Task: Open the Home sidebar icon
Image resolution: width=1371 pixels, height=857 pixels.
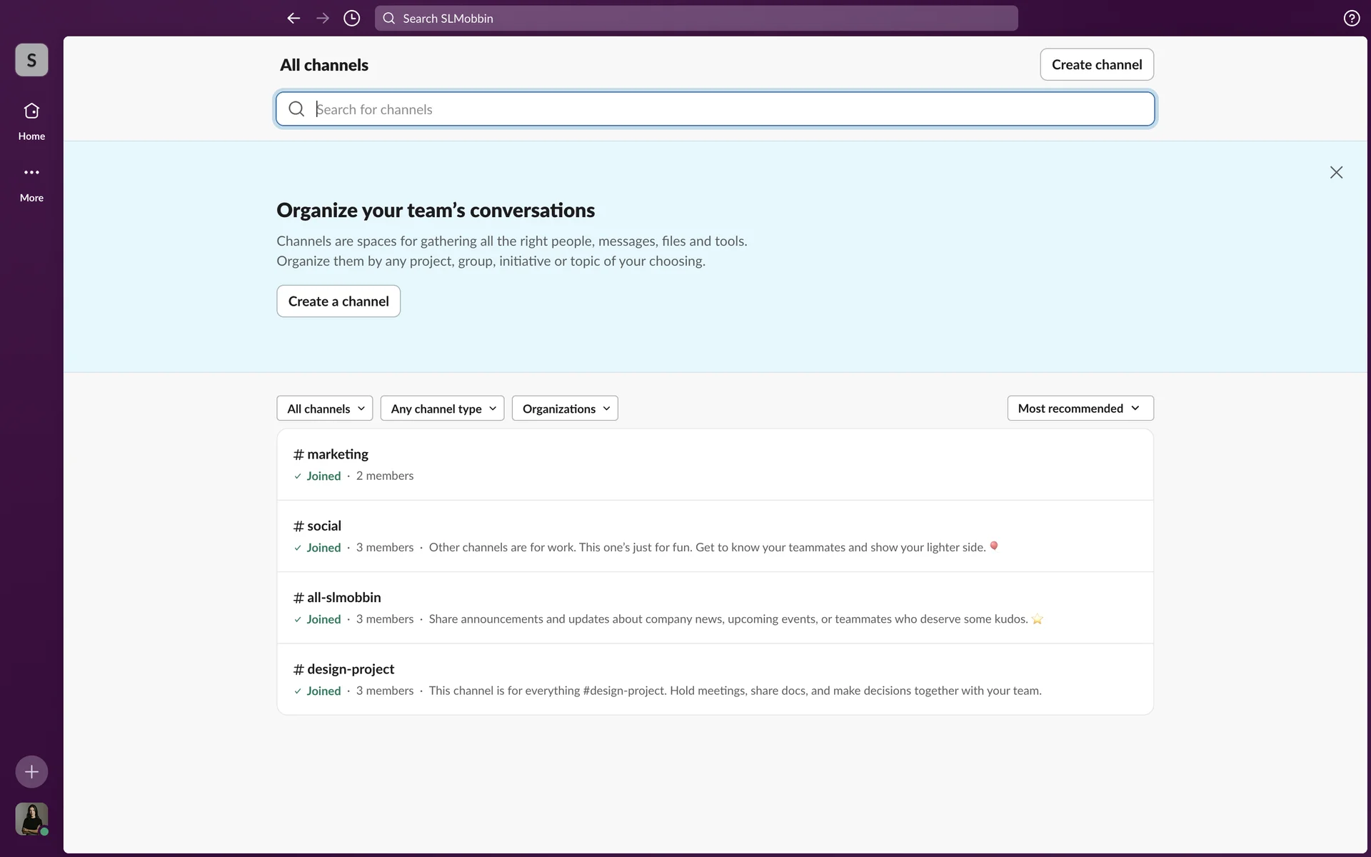Action: [31, 120]
